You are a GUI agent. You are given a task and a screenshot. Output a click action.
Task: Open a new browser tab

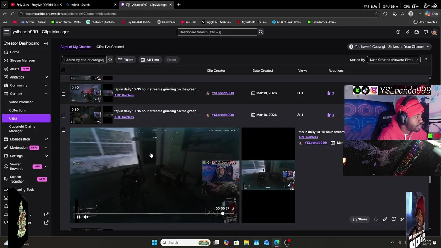(178, 5)
